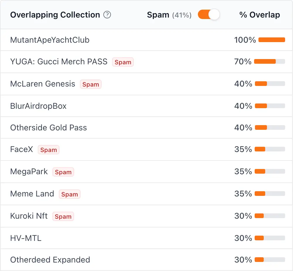Click the Spam badge on McLaren Genesis
This screenshot has width=293, height=271.
[91, 84]
